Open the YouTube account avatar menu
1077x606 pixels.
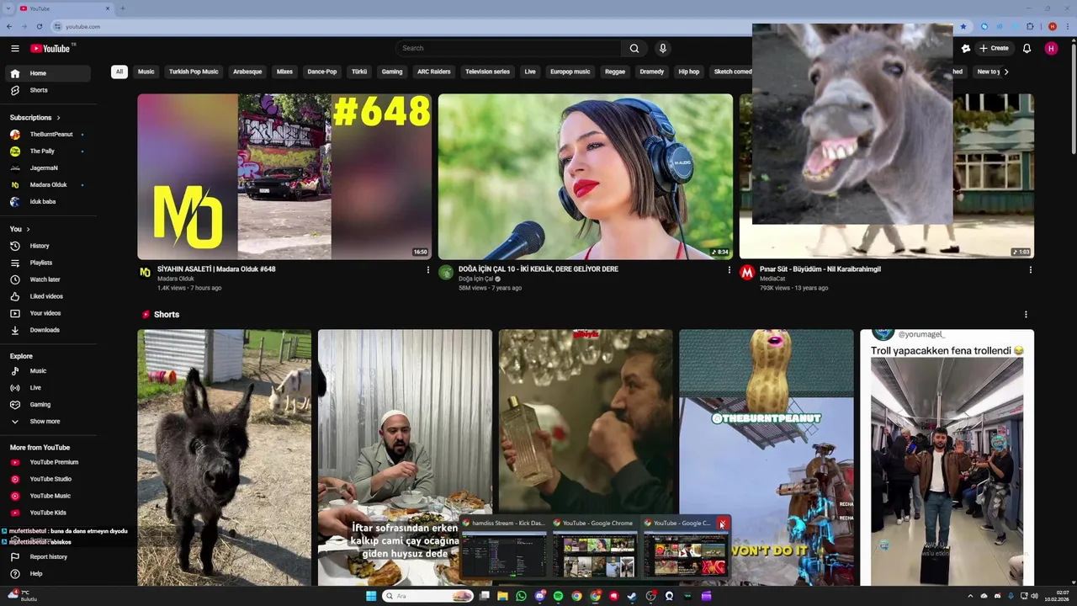[1051, 48]
